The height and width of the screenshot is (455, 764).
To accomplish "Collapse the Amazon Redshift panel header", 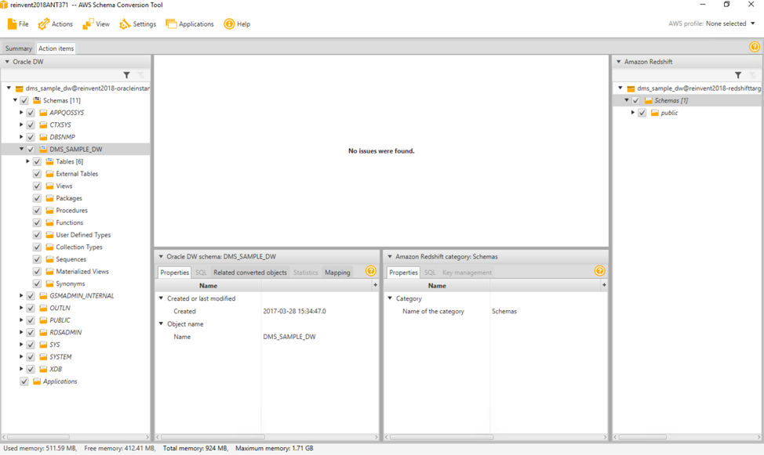I will 619,62.
